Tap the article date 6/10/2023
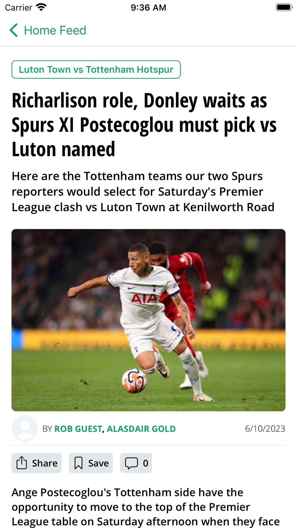 tap(265, 429)
